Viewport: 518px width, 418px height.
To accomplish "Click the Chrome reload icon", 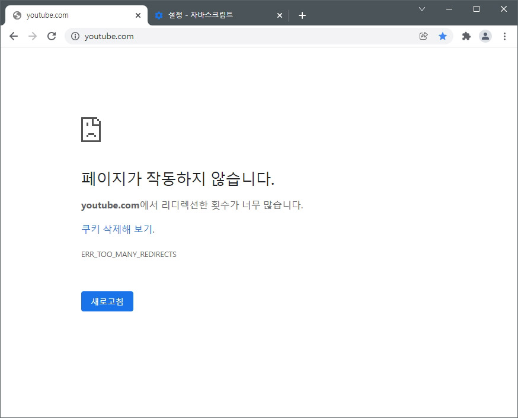I will (x=52, y=36).
